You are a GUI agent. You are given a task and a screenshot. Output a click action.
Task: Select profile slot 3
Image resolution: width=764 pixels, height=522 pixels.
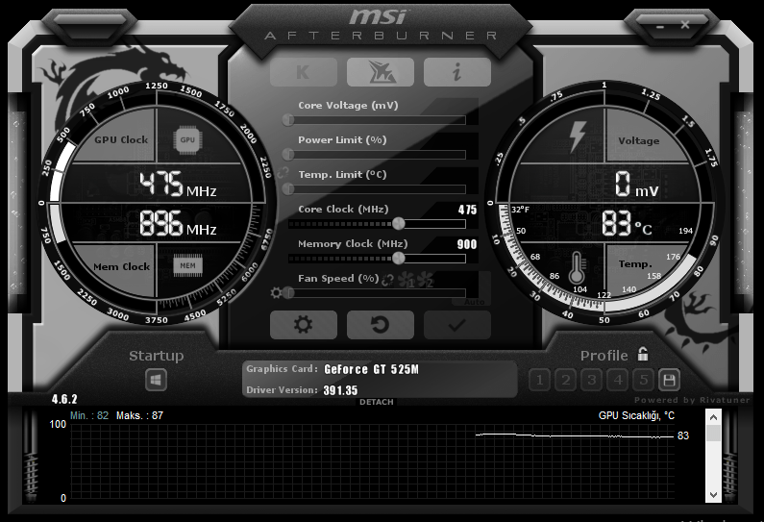[592, 380]
